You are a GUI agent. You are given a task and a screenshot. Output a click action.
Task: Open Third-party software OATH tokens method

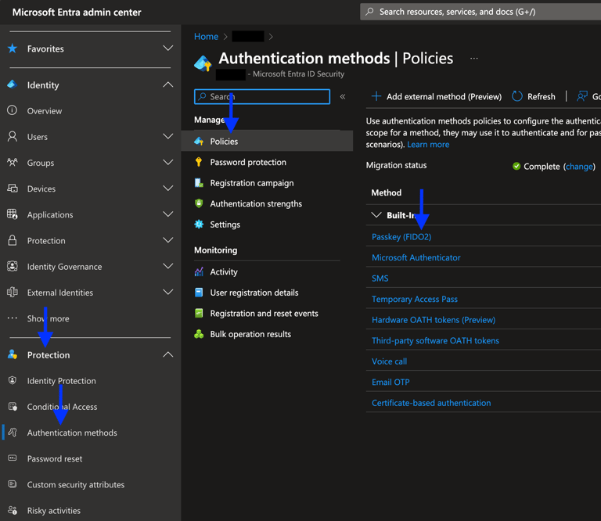435,340
